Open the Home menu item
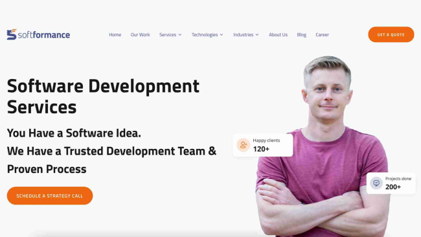Viewport: 421px width, 237px height. (115, 34)
